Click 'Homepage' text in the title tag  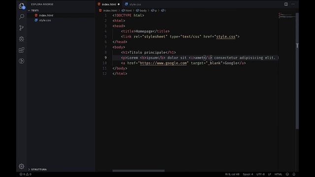click(x=144, y=31)
